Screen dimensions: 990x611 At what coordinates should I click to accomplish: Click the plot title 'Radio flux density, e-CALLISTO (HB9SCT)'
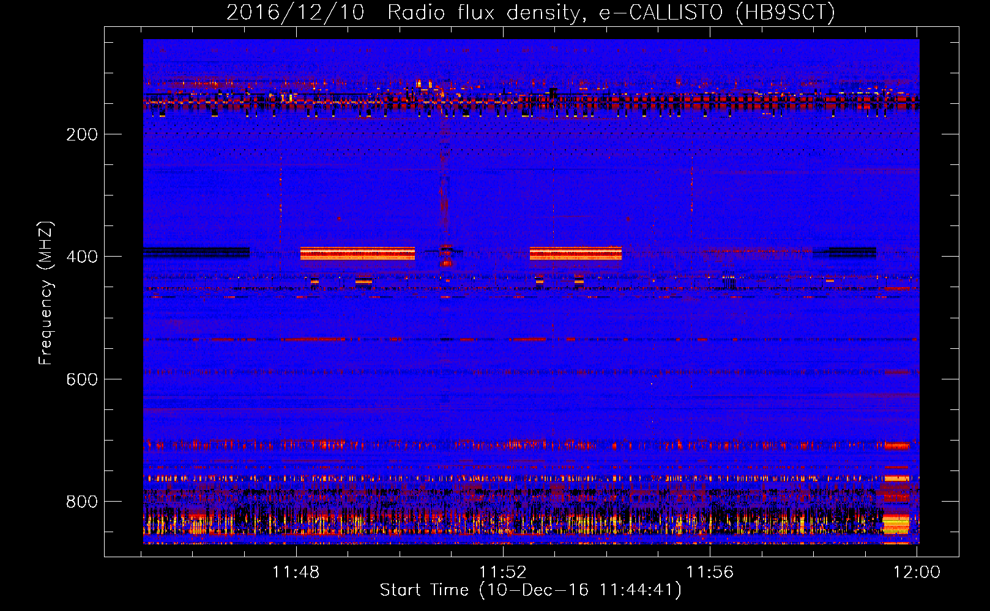(611, 12)
